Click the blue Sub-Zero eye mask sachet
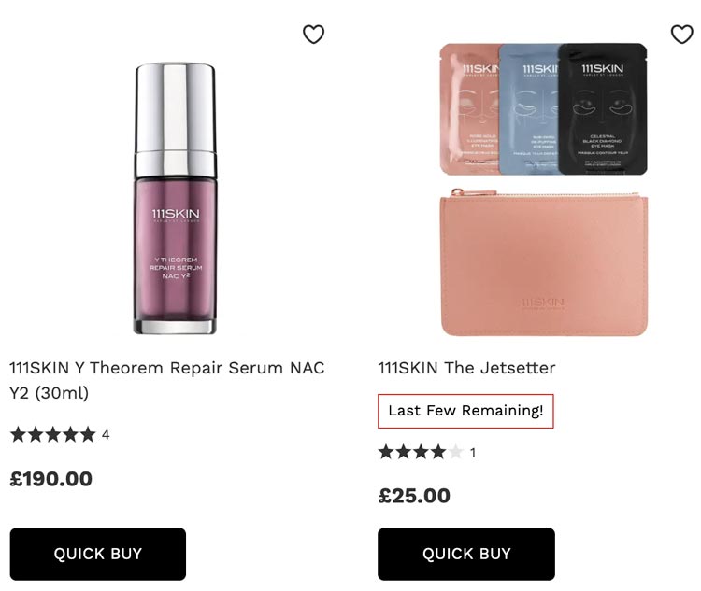 pos(529,108)
